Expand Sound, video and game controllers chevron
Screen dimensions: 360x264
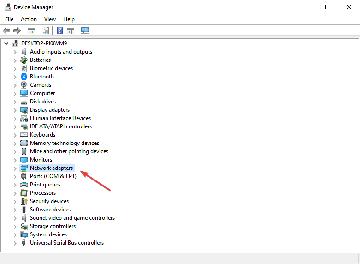pos(15,218)
